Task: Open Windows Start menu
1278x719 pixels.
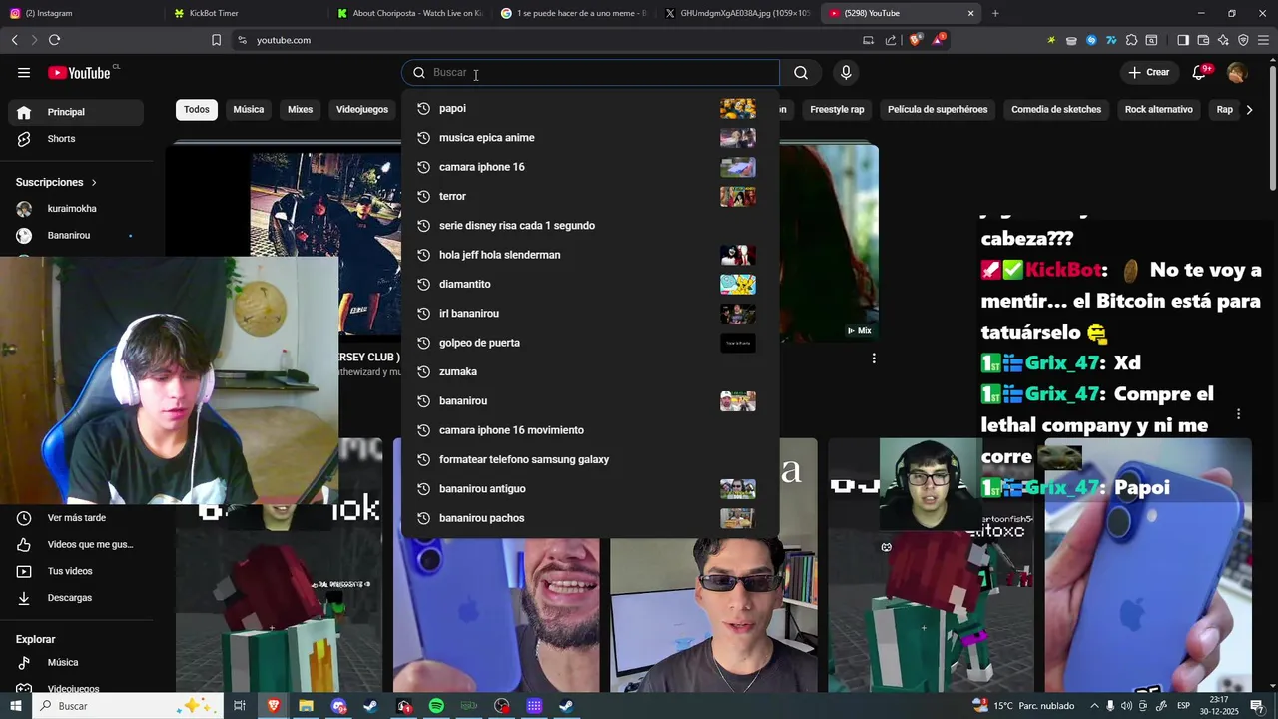Action: tap(16, 706)
